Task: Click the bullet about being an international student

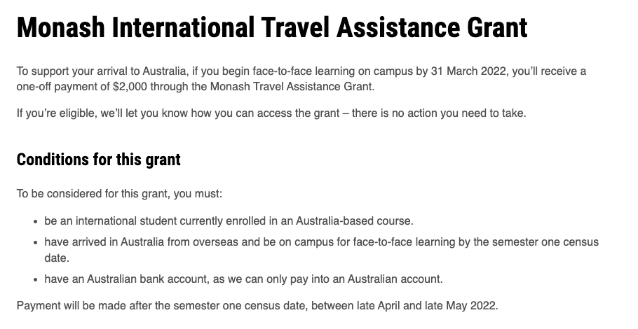Action: click(x=229, y=221)
